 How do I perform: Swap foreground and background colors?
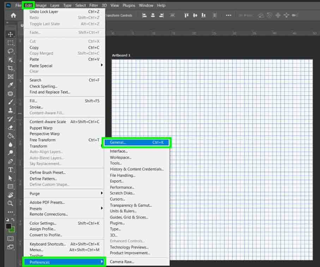coord(13,220)
